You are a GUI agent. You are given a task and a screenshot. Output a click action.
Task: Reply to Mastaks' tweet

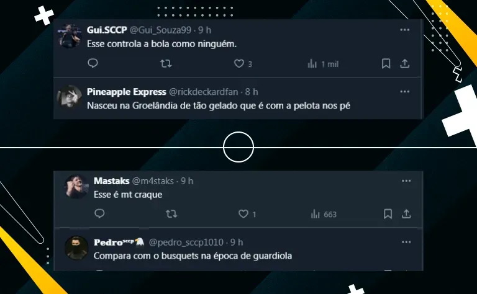[x=99, y=213]
